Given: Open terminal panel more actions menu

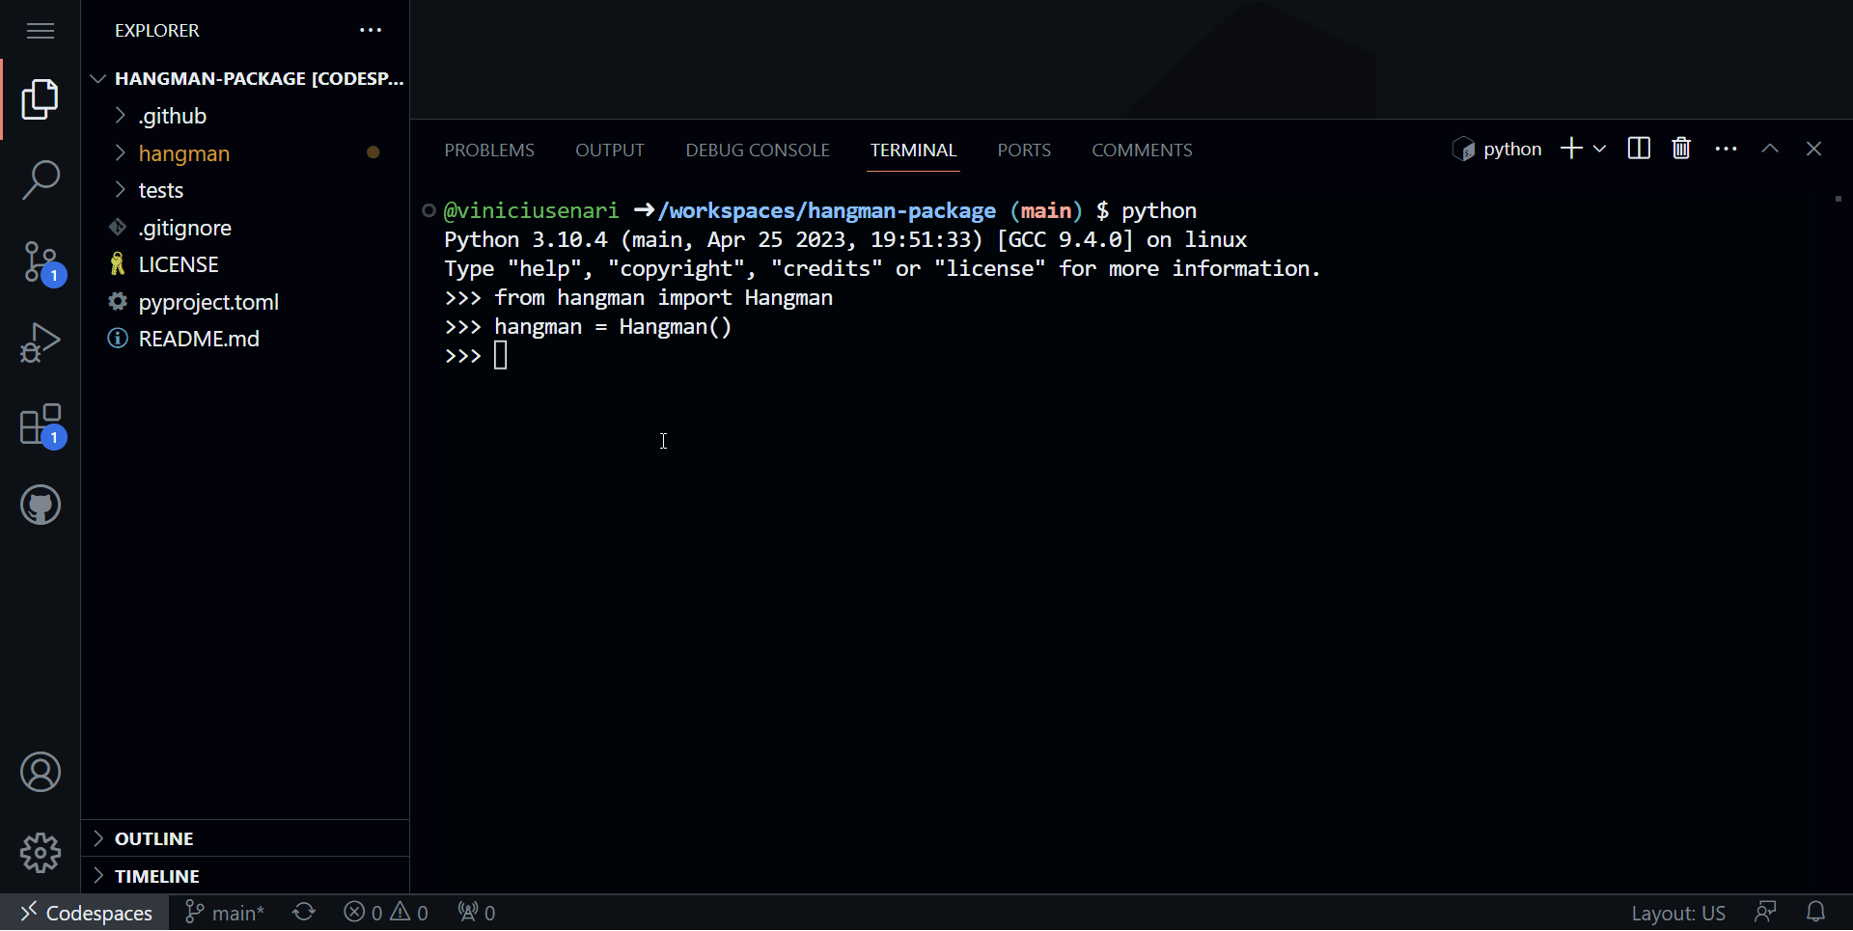Looking at the screenshot, I should [1727, 149].
